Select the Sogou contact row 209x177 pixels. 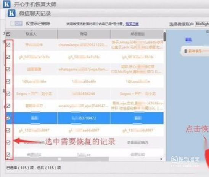click(x=84, y=93)
